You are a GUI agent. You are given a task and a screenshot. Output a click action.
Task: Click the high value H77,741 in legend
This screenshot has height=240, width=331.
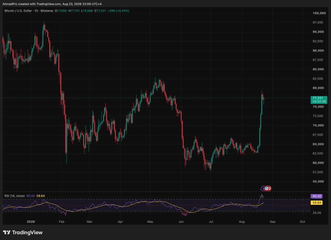pyautogui.click(x=74, y=11)
